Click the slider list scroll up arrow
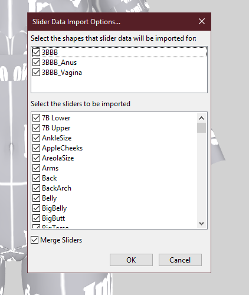Viewport: 249px width, 295px height. pyautogui.click(x=201, y=118)
